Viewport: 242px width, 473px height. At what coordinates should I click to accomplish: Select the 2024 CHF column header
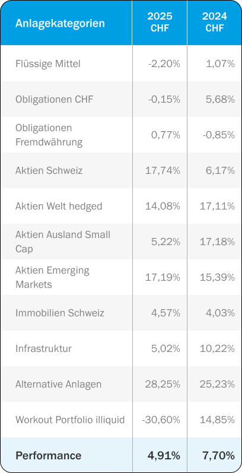click(215, 22)
